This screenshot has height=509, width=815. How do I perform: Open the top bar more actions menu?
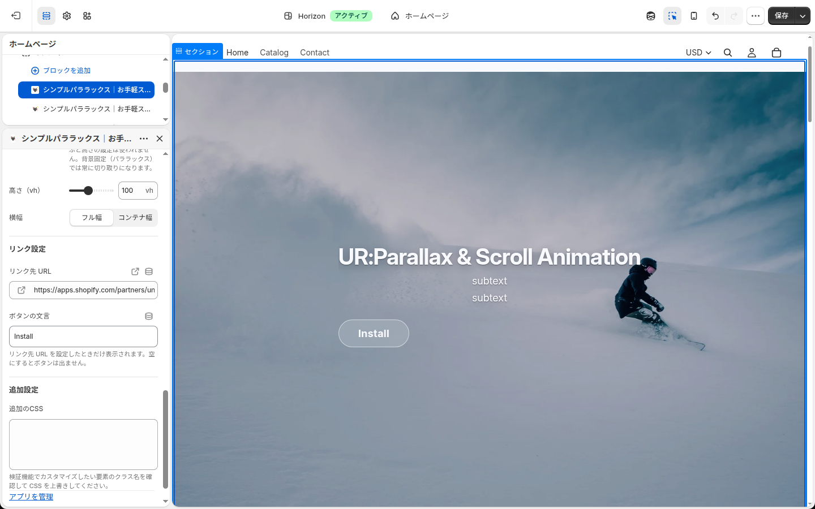point(756,16)
